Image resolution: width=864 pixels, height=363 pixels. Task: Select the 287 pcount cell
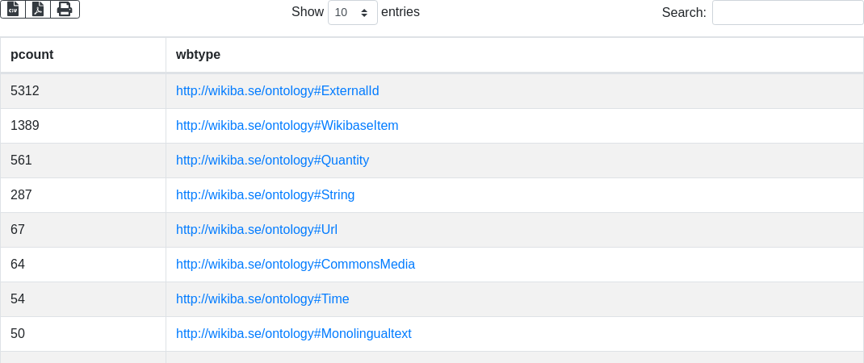pos(83,195)
